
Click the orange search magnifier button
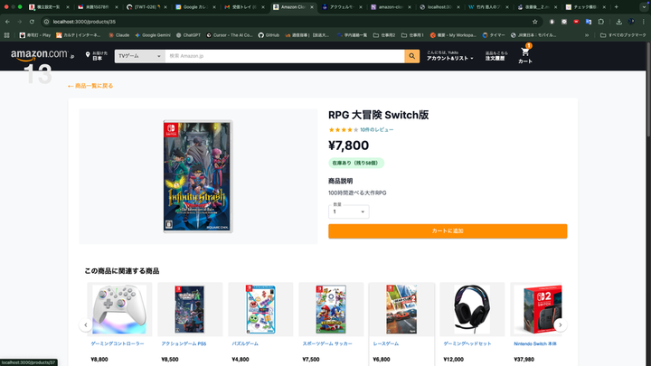point(412,56)
